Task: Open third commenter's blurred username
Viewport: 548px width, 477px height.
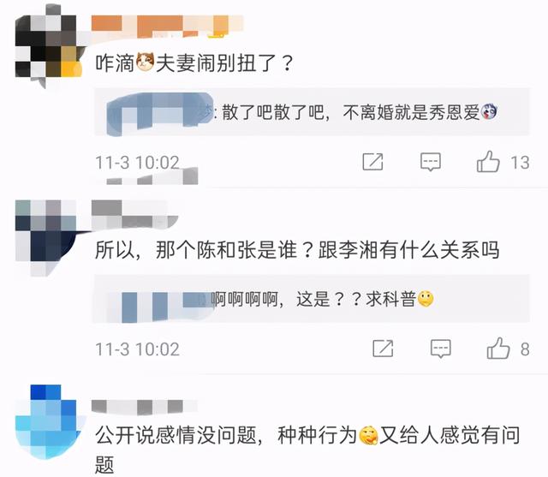Action: [144, 407]
